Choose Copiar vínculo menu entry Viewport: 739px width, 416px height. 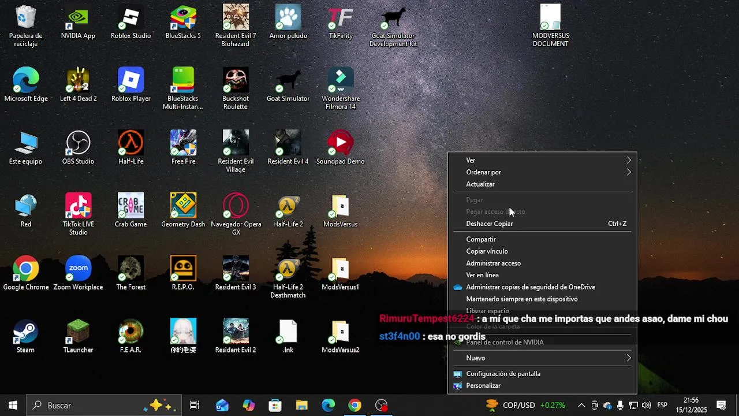pyautogui.click(x=542, y=251)
